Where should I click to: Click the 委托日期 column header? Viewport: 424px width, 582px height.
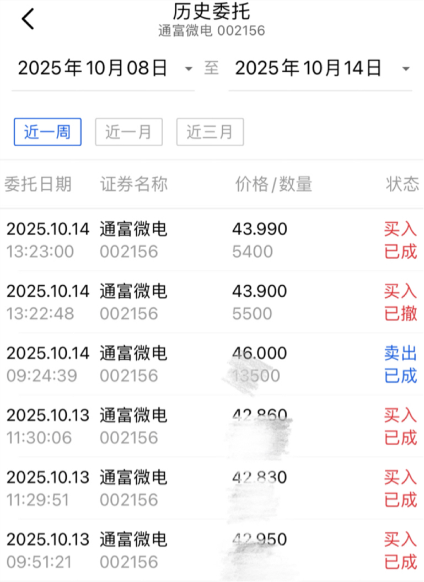click(38, 184)
